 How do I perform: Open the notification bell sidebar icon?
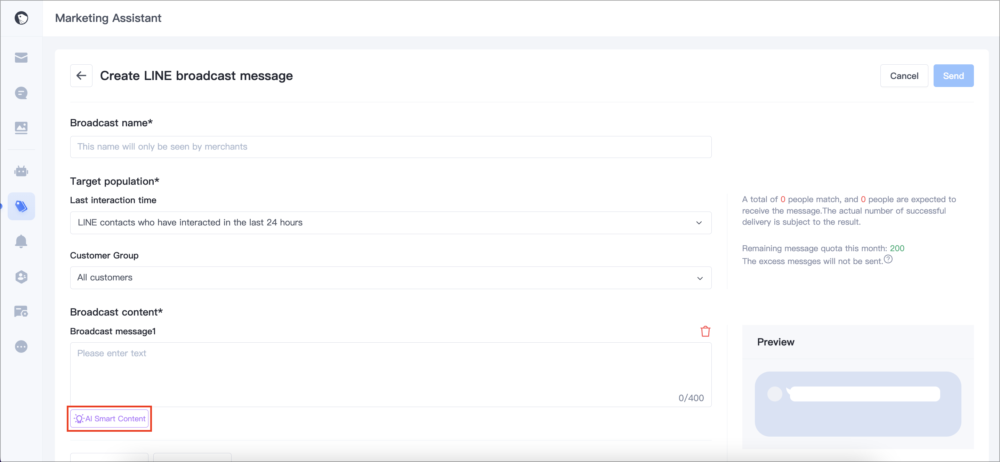21,241
